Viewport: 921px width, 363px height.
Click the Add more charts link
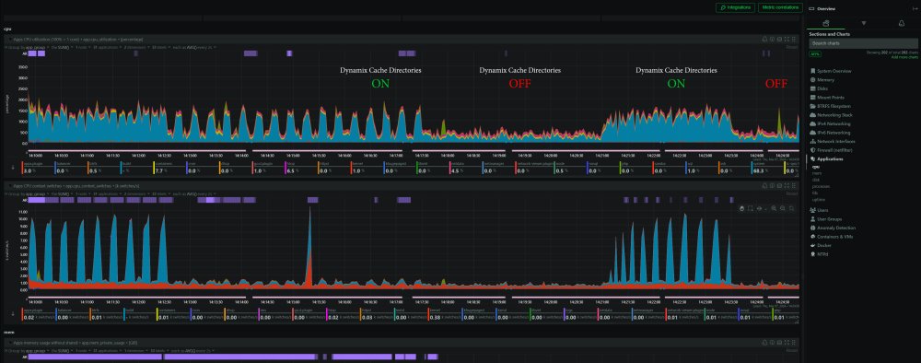[x=904, y=57]
